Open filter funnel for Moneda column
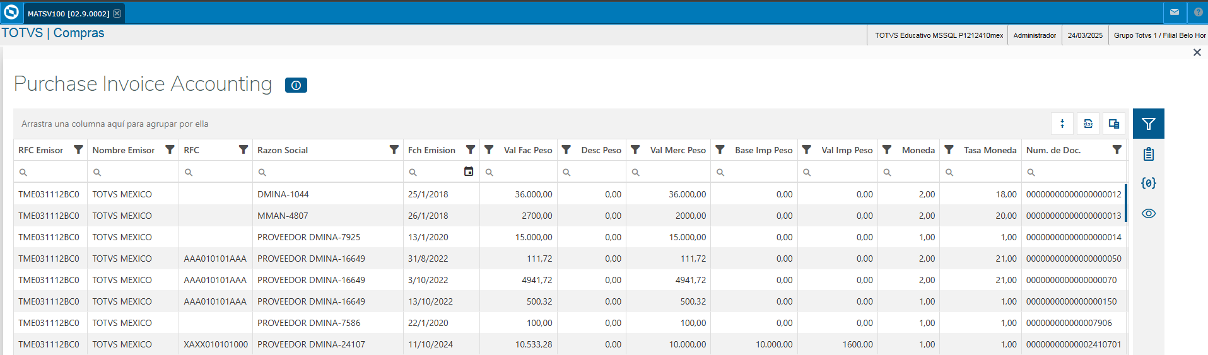This screenshot has height=355, width=1208. tap(887, 149)
